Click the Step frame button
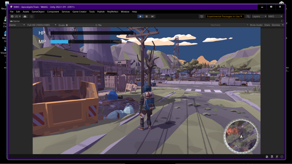Screen dimensions: 292x164 (153, 17)
